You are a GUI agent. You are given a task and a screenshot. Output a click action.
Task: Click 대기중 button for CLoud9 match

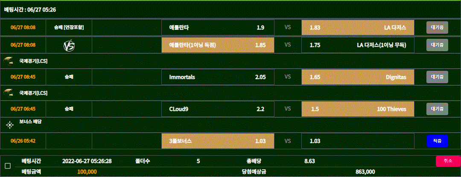(437, 109)
